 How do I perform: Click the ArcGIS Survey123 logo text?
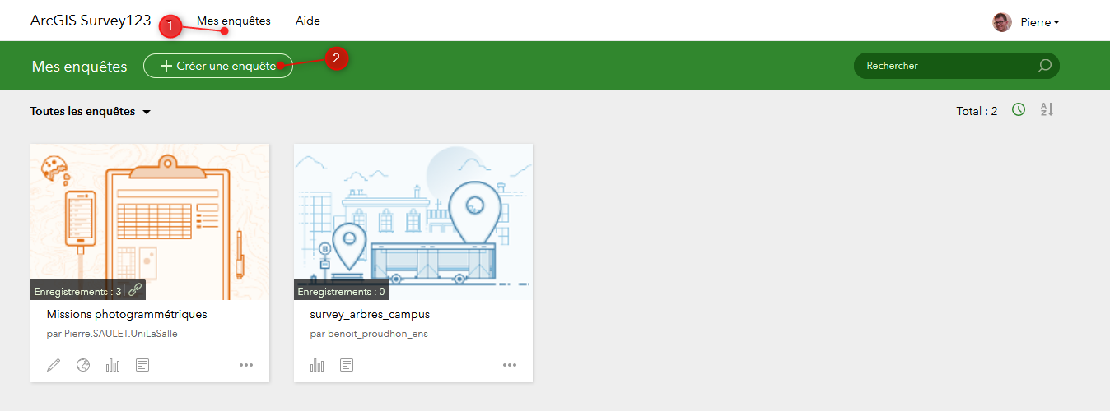pyautogui.click(x=91, y=21)
